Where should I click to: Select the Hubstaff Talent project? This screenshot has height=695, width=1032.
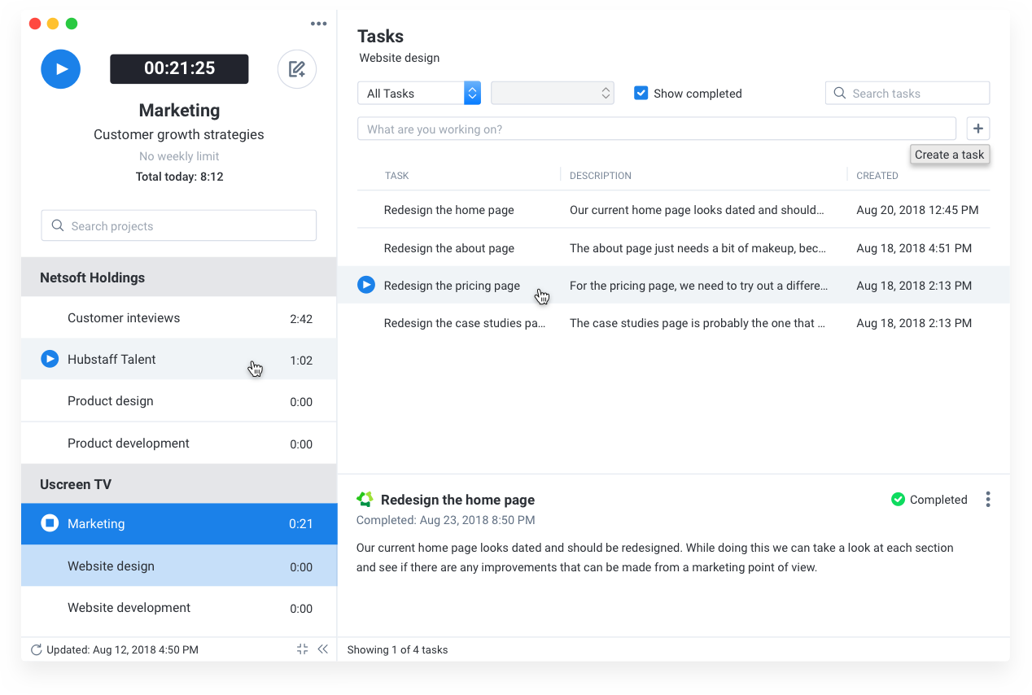tap(179, 359)
